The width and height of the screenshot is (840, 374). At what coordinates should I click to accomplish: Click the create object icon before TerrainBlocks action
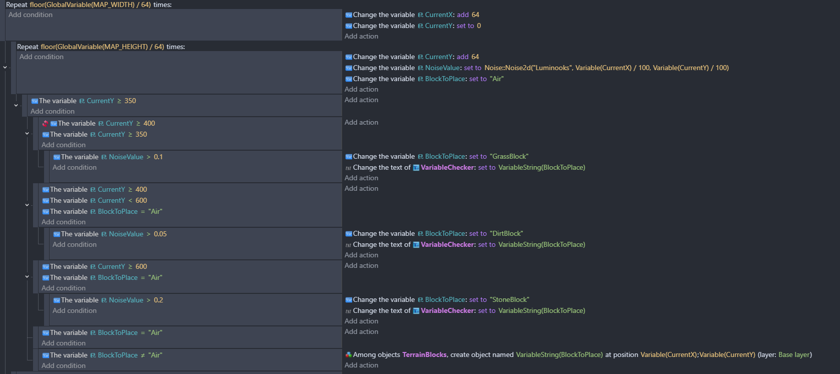pyautogui.click(x=348, y=354)
